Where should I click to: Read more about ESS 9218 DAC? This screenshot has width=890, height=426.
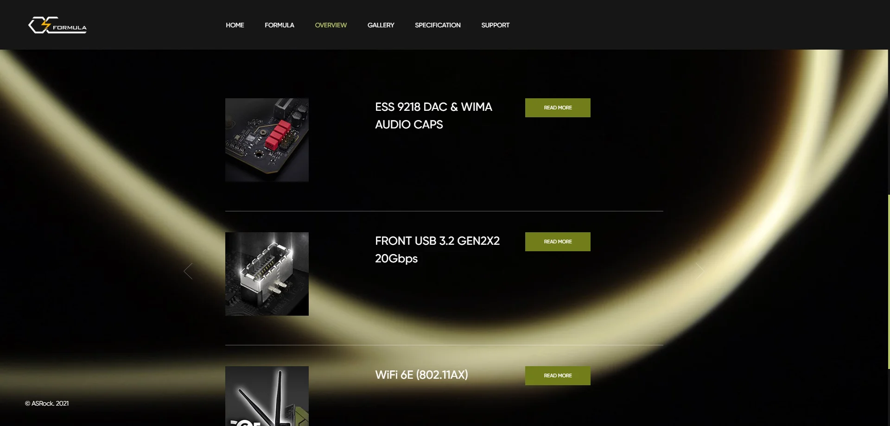point(558,108)
